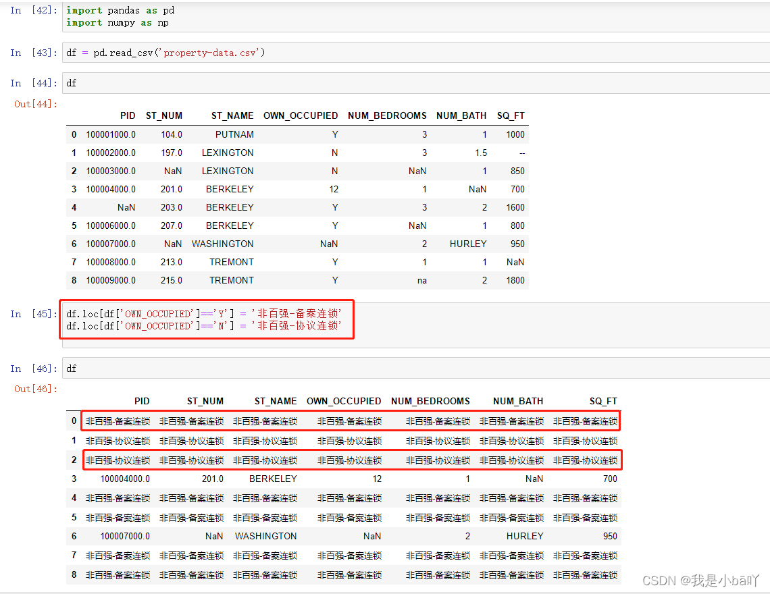This screenshot has height=594, width=770.
Task: Click the pd.read_csv code cell
Action: [x=416, y=53]
